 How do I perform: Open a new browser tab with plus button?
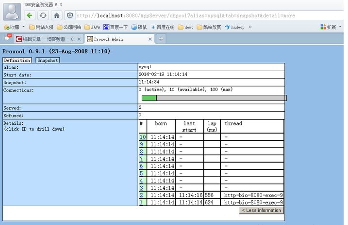(x=161, y=39)
